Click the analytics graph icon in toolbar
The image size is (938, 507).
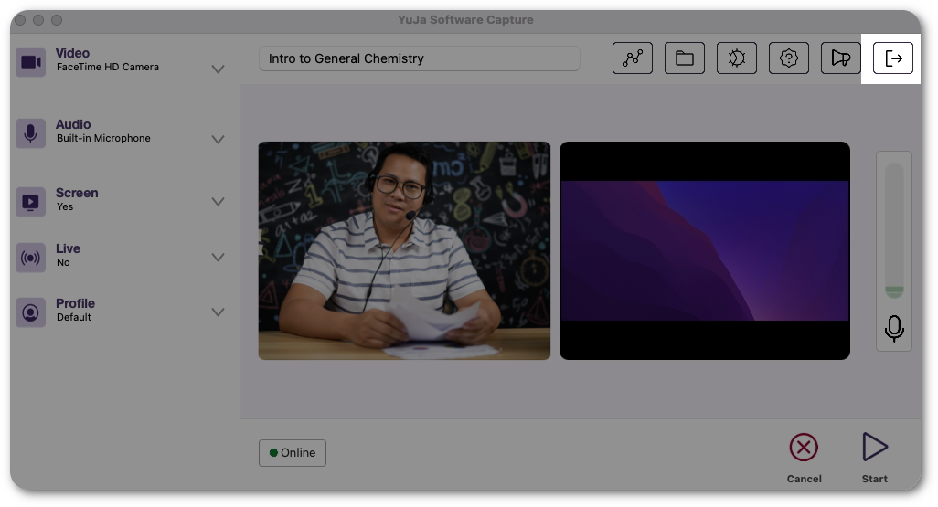[x=632, y=58]
